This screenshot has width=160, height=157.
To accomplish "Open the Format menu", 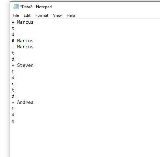I will coord(42,15).
